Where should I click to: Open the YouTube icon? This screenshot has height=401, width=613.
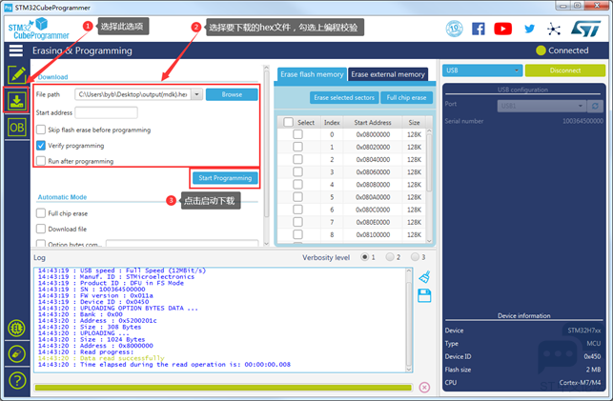[502, 29]
